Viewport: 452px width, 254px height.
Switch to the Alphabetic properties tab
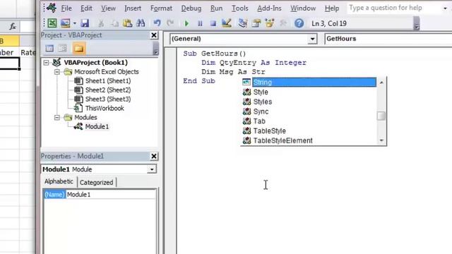point(59,181)
